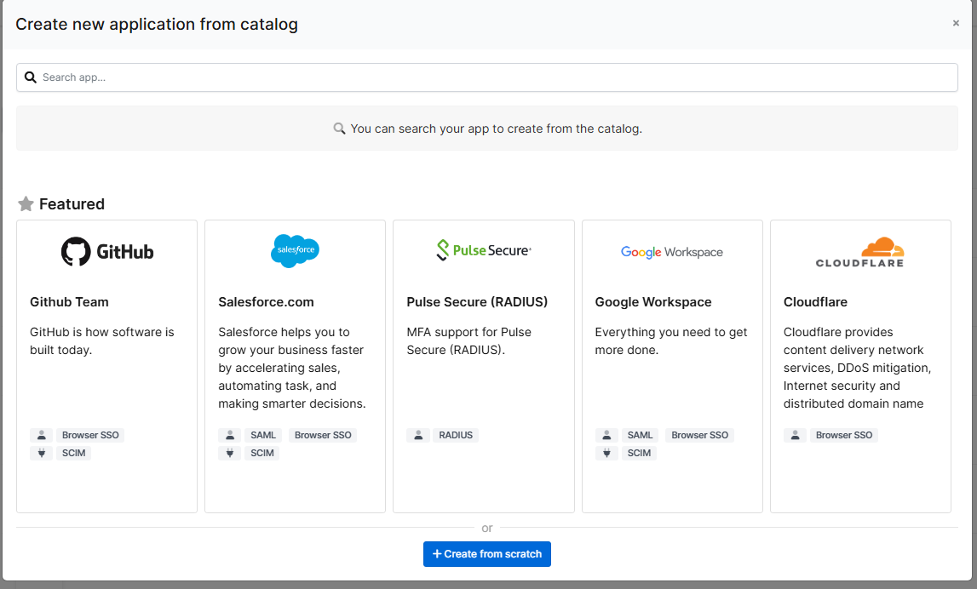Click Browser SSO tag on Google Workspace card

pos(699,435)
